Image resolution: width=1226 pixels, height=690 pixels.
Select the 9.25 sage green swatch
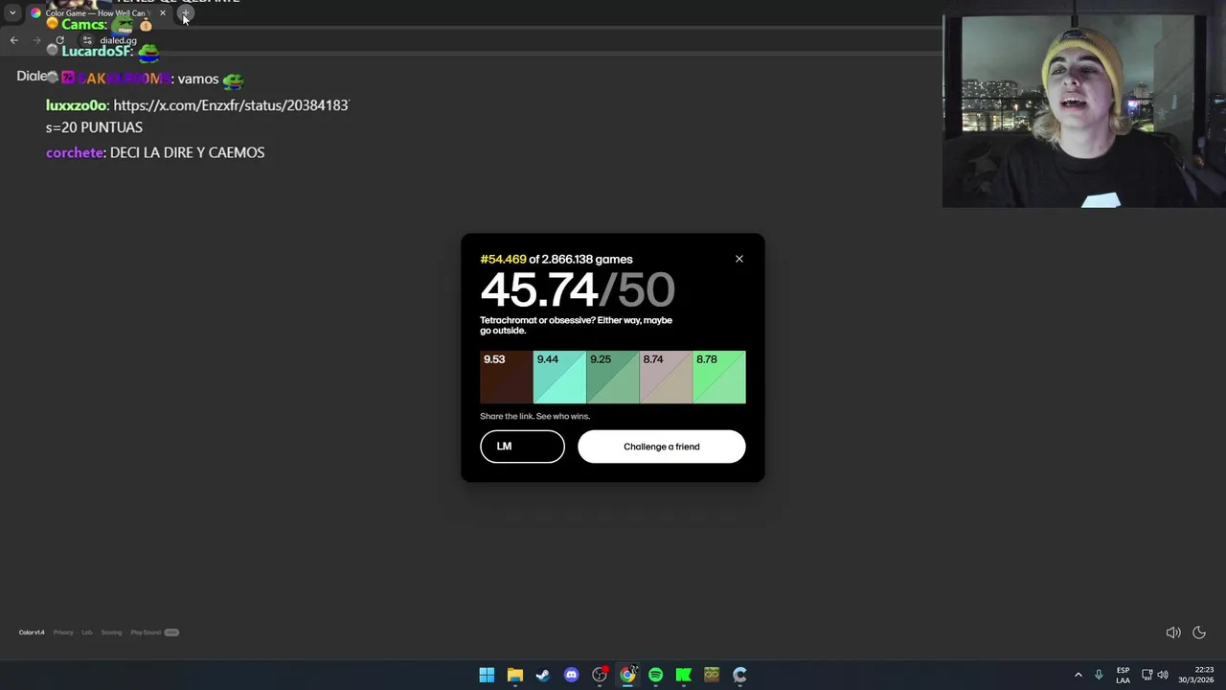click(613, 378)
